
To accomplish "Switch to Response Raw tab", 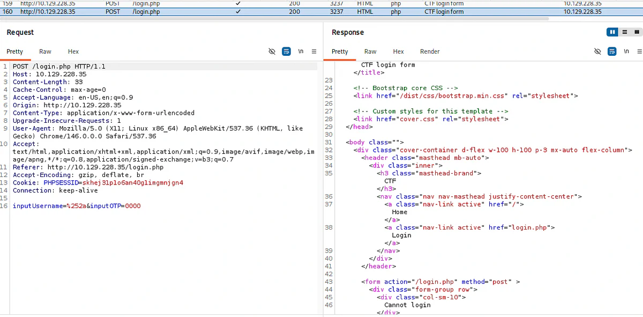I will (x=370, y=51).
